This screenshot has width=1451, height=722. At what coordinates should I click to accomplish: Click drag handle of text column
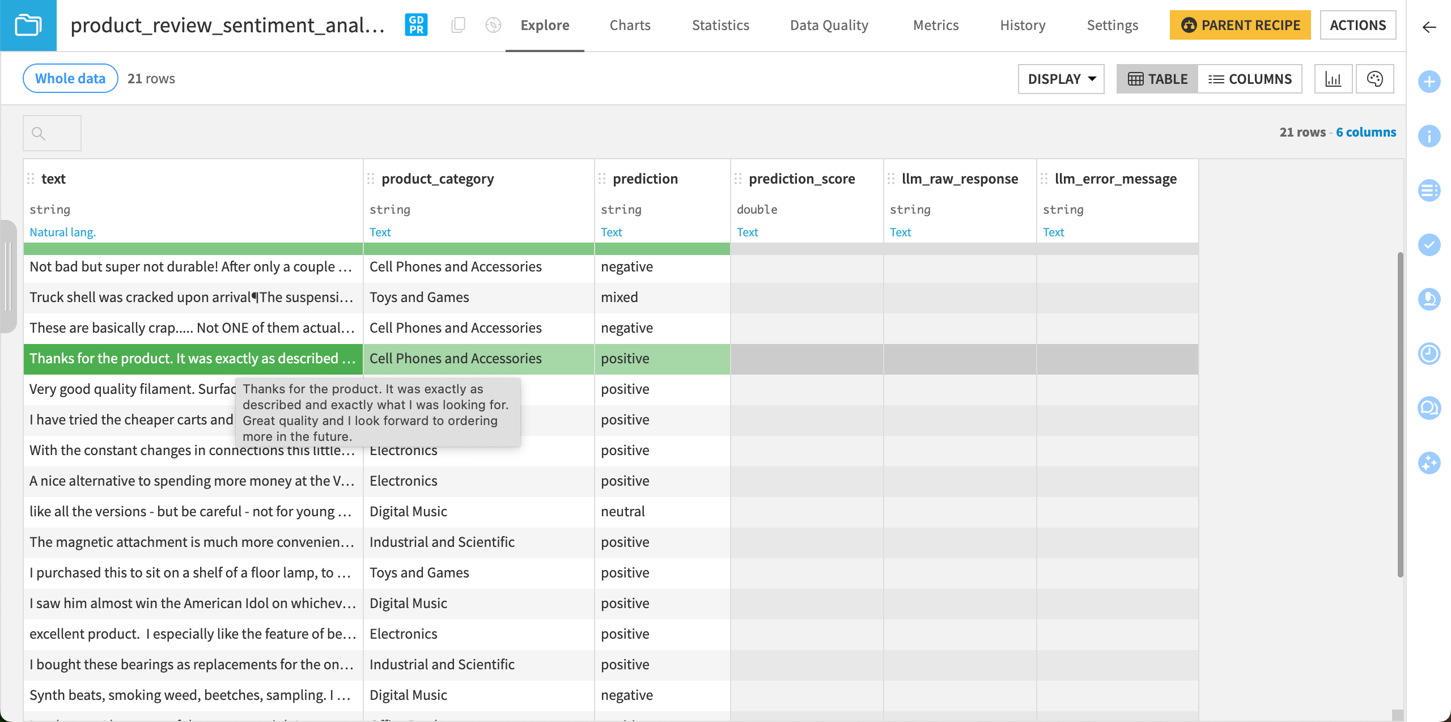tap(31, 179)
